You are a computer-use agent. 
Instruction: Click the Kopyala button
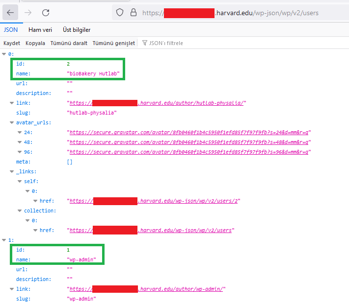coord(35,43)
